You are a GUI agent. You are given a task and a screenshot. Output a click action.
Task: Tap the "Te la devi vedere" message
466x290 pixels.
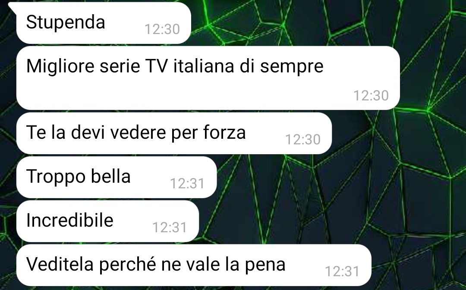(x=174, y=133)
